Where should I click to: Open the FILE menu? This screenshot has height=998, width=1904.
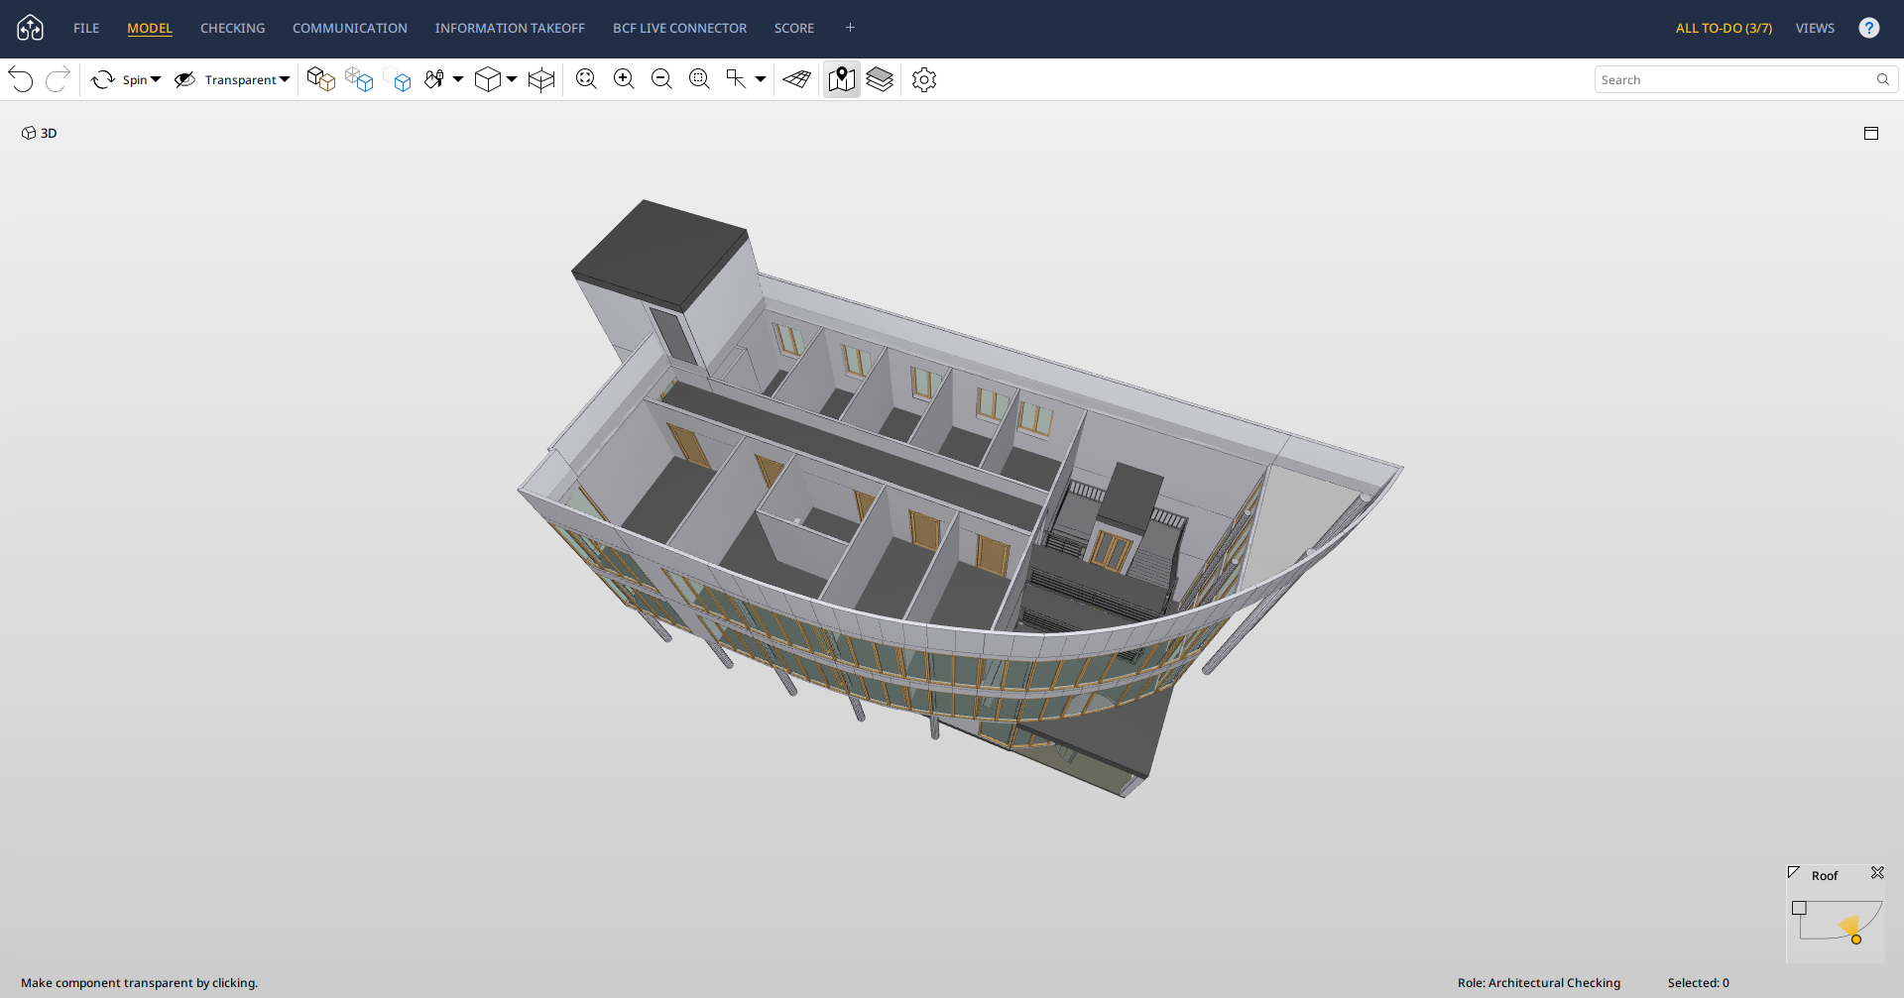click(86, 28)
